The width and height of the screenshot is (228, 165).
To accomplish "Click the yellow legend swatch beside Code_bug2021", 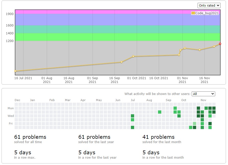I will pyautogui.click(x=193, y=13).
